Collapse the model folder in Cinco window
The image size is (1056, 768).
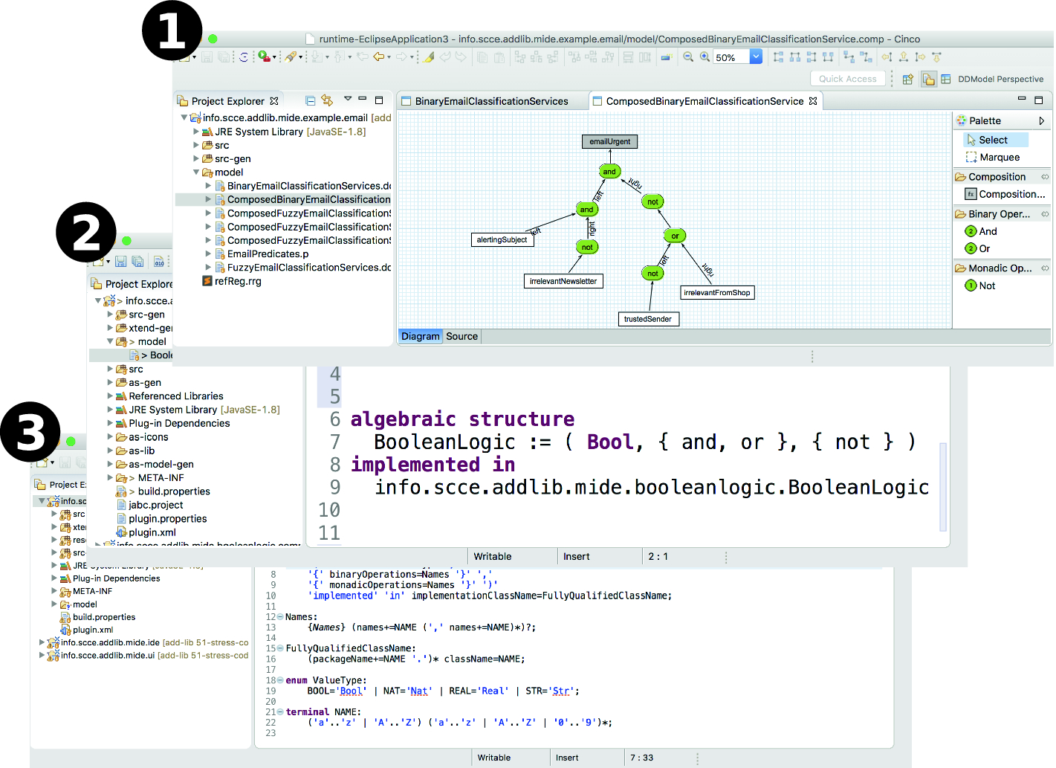[x=196, y=172]
